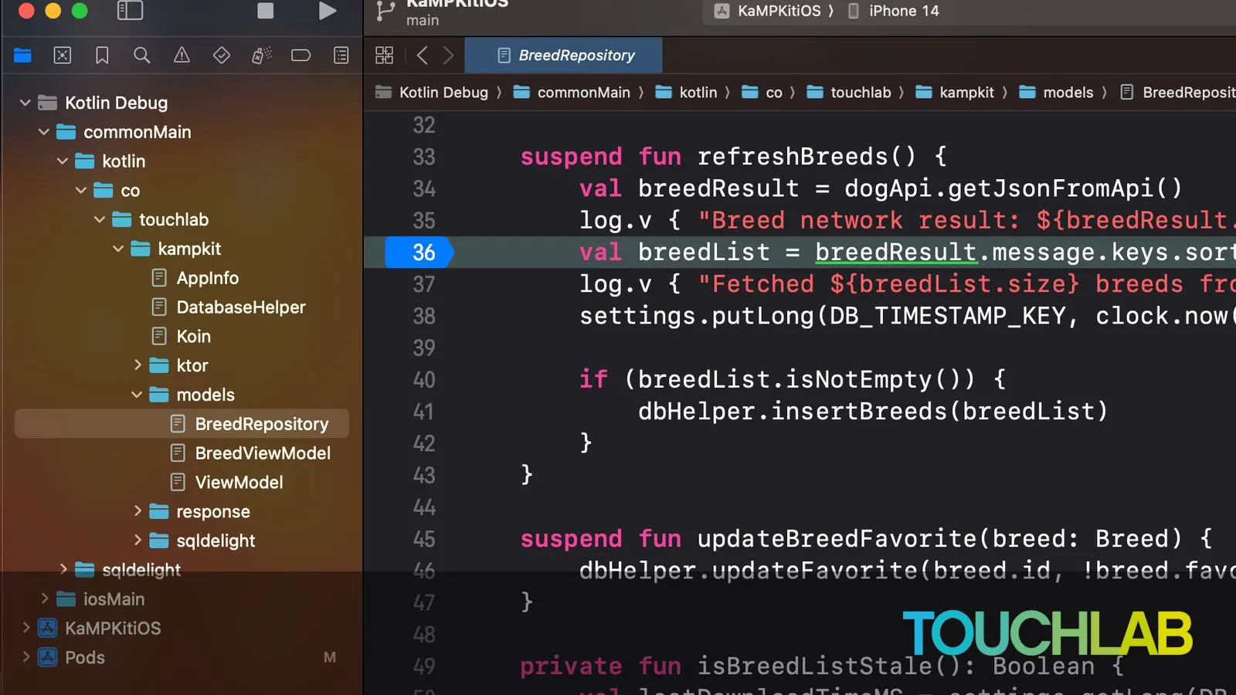Stop the running scheme
The image size is (1236, 695).
click(x=265, y=11)
